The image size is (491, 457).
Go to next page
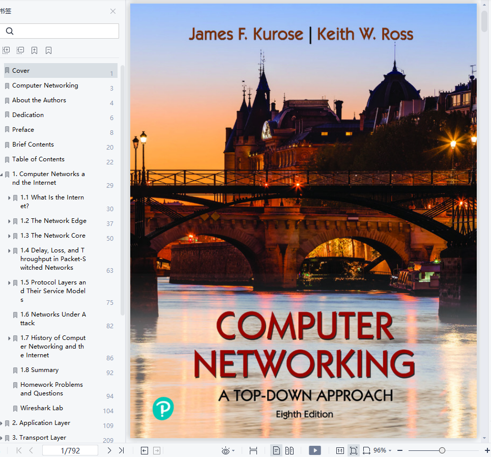109,450
